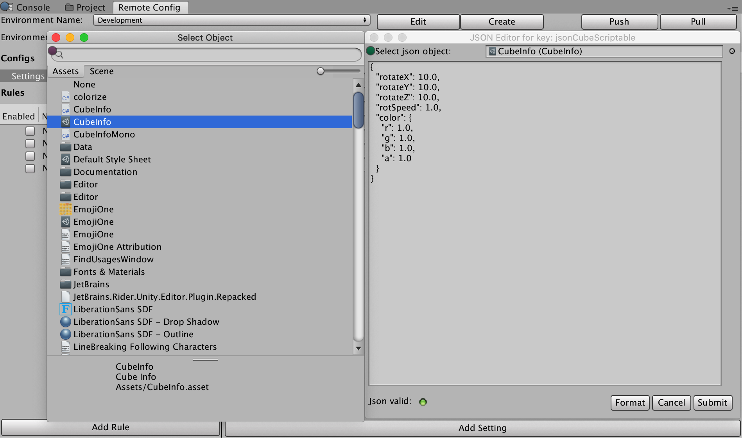Image resolution: width=742 pixels, height=438 pixels.
Task: Click the EmojiOne sprite texture icon
Action: coord(65,209)
